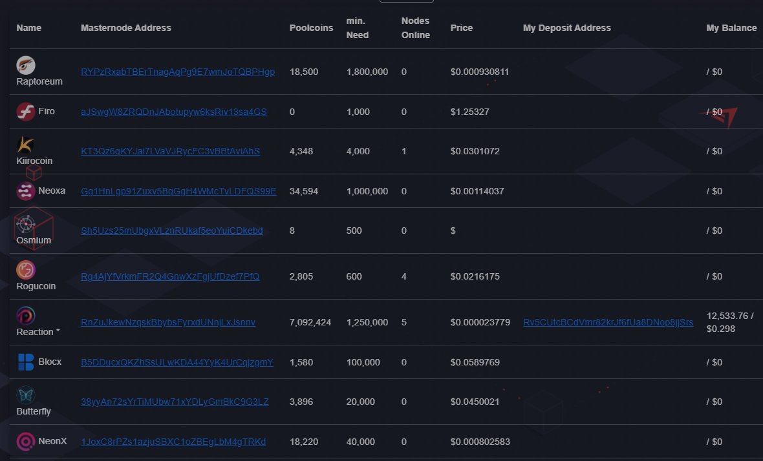Image resolution: width=763 pixels, height=461 pixels.
Task: Open Butterfly masternode address link
Action: (175, 402)
